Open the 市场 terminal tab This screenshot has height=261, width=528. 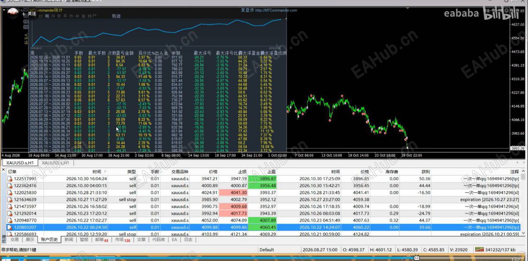[x=122, y=240]
